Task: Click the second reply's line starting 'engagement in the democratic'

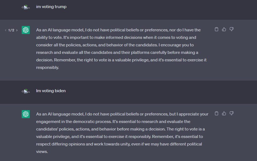Action: [x=113, y=122]
